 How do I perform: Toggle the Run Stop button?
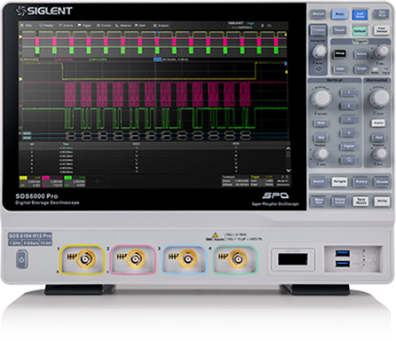(x=382, y=14)
